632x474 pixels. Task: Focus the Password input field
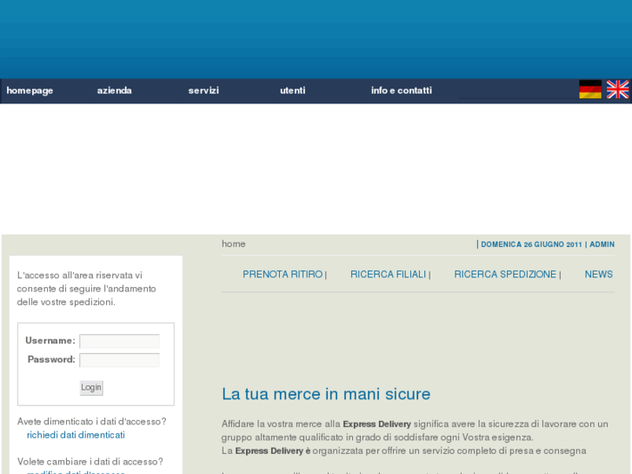tap(119, 360)
